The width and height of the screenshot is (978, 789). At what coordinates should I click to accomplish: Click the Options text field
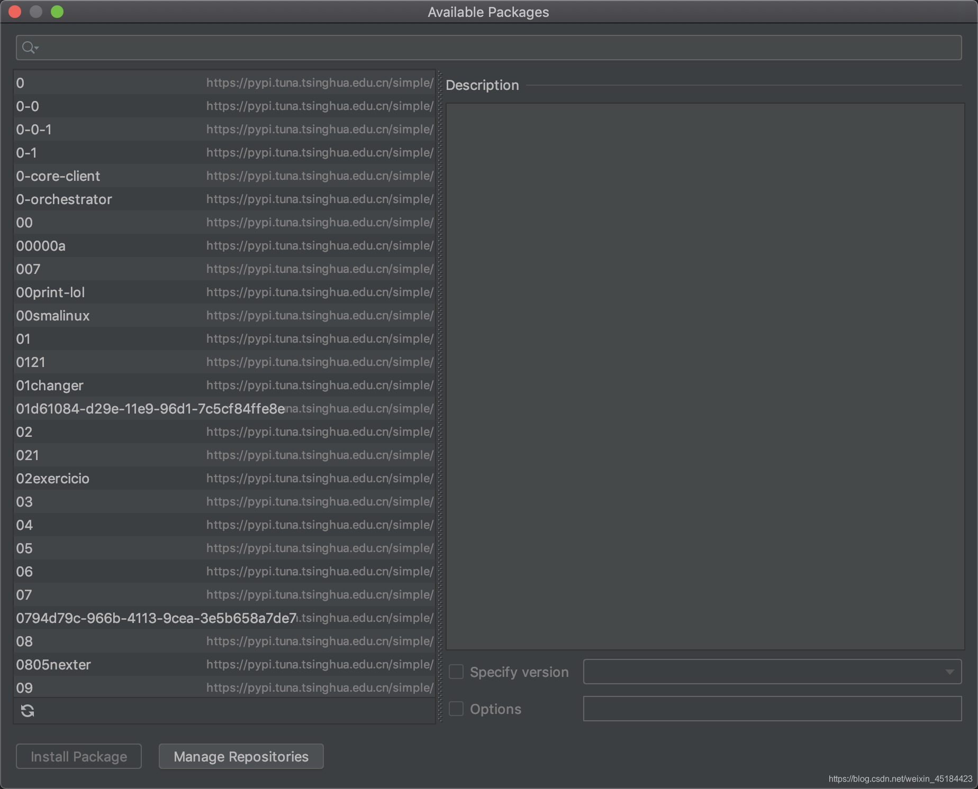tap(772, 709)
